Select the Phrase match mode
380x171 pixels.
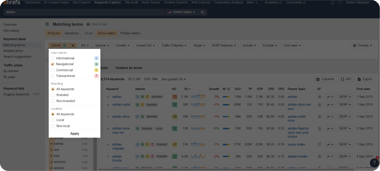click(130, 33)
